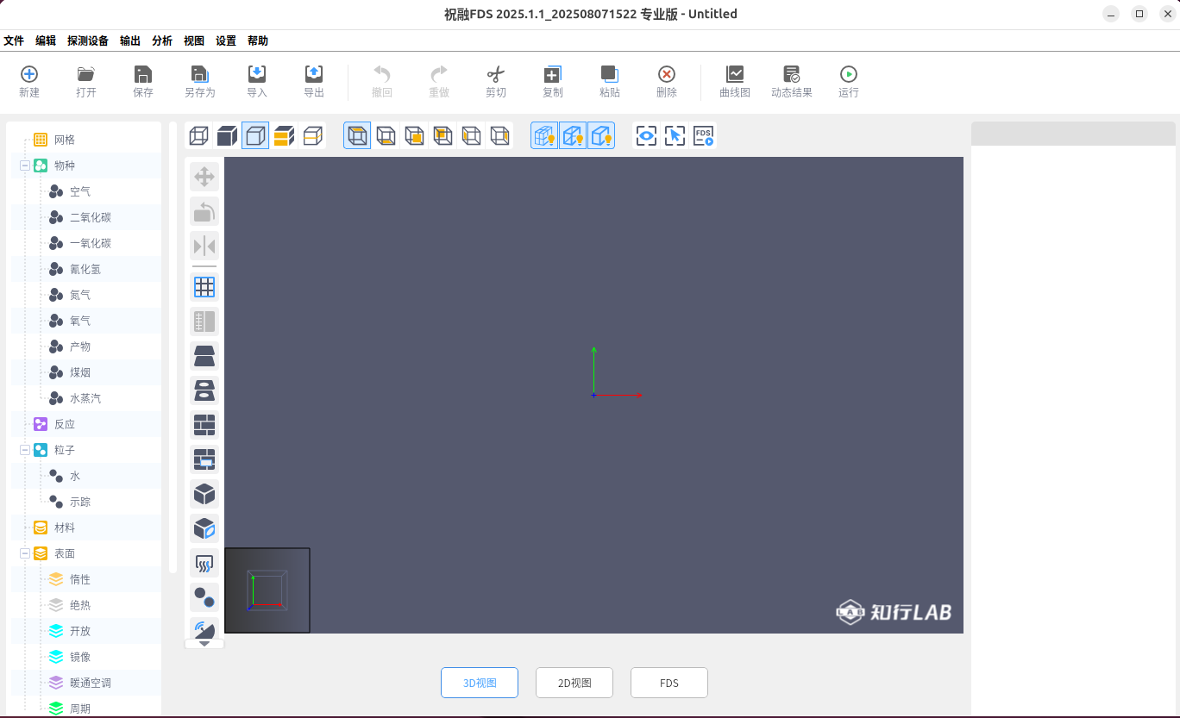Select 材料 in the tree
Image resolution: width=1180 pixels, height=718 pixels.
[65, 528]
